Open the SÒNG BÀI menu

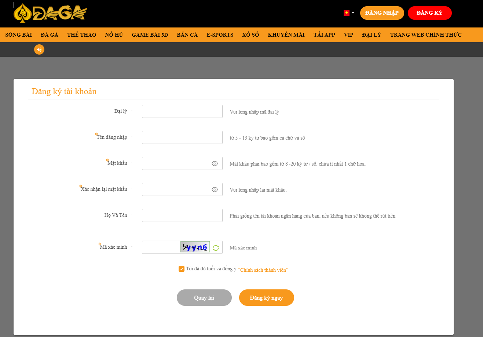[18, 35]
